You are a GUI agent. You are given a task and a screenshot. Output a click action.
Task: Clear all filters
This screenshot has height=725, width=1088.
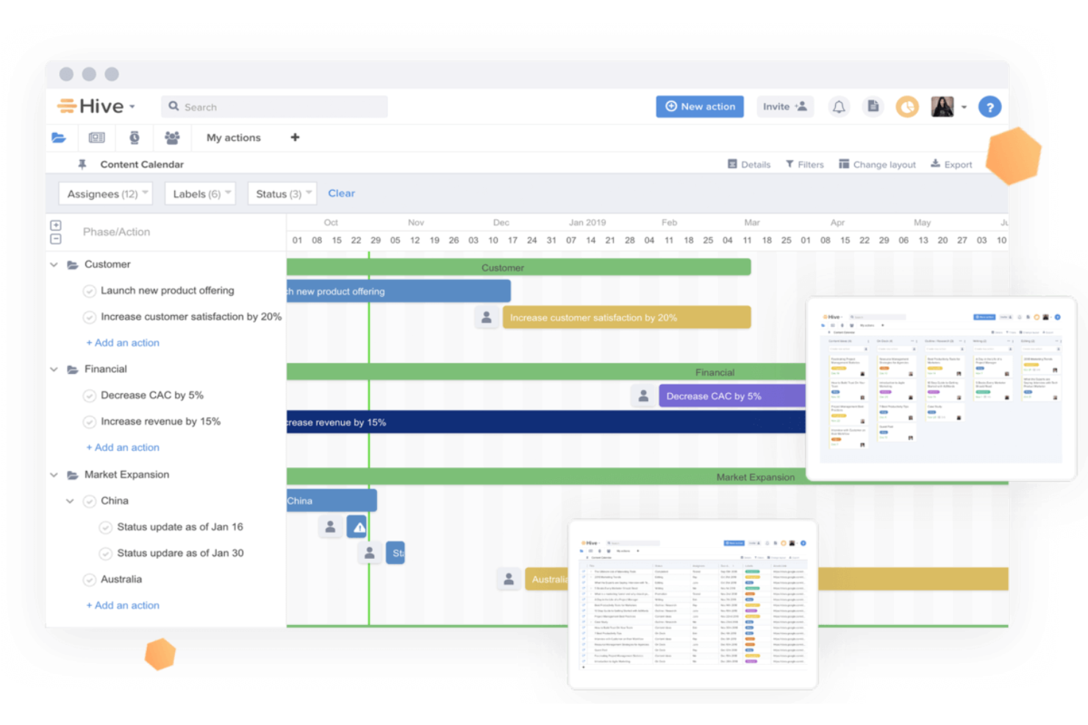(341, 193)
